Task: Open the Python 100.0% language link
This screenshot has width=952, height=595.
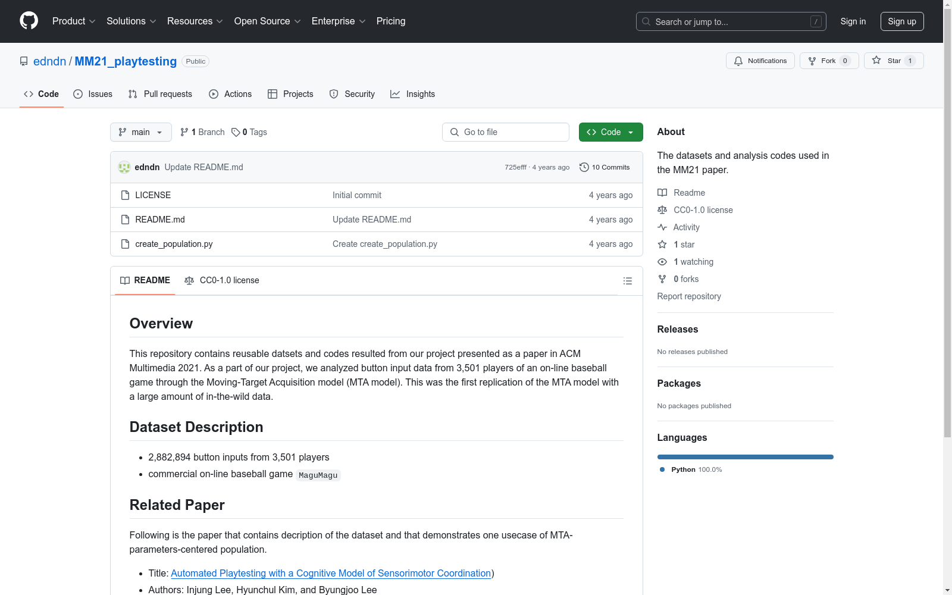Action: coord(696,469)
